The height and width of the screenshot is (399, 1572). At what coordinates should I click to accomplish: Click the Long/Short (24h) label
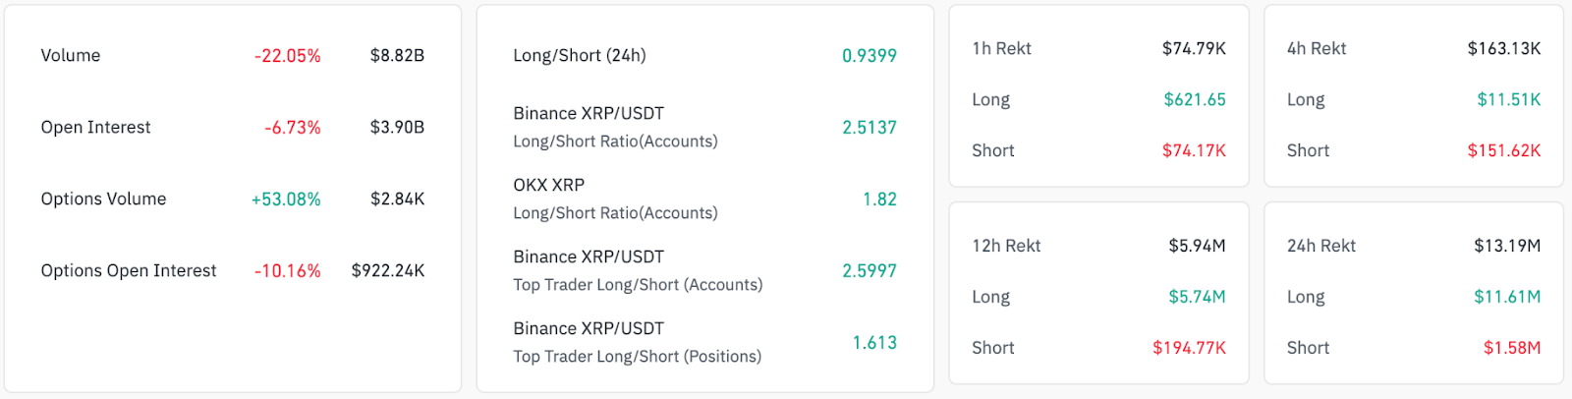(x=580, y=56)
